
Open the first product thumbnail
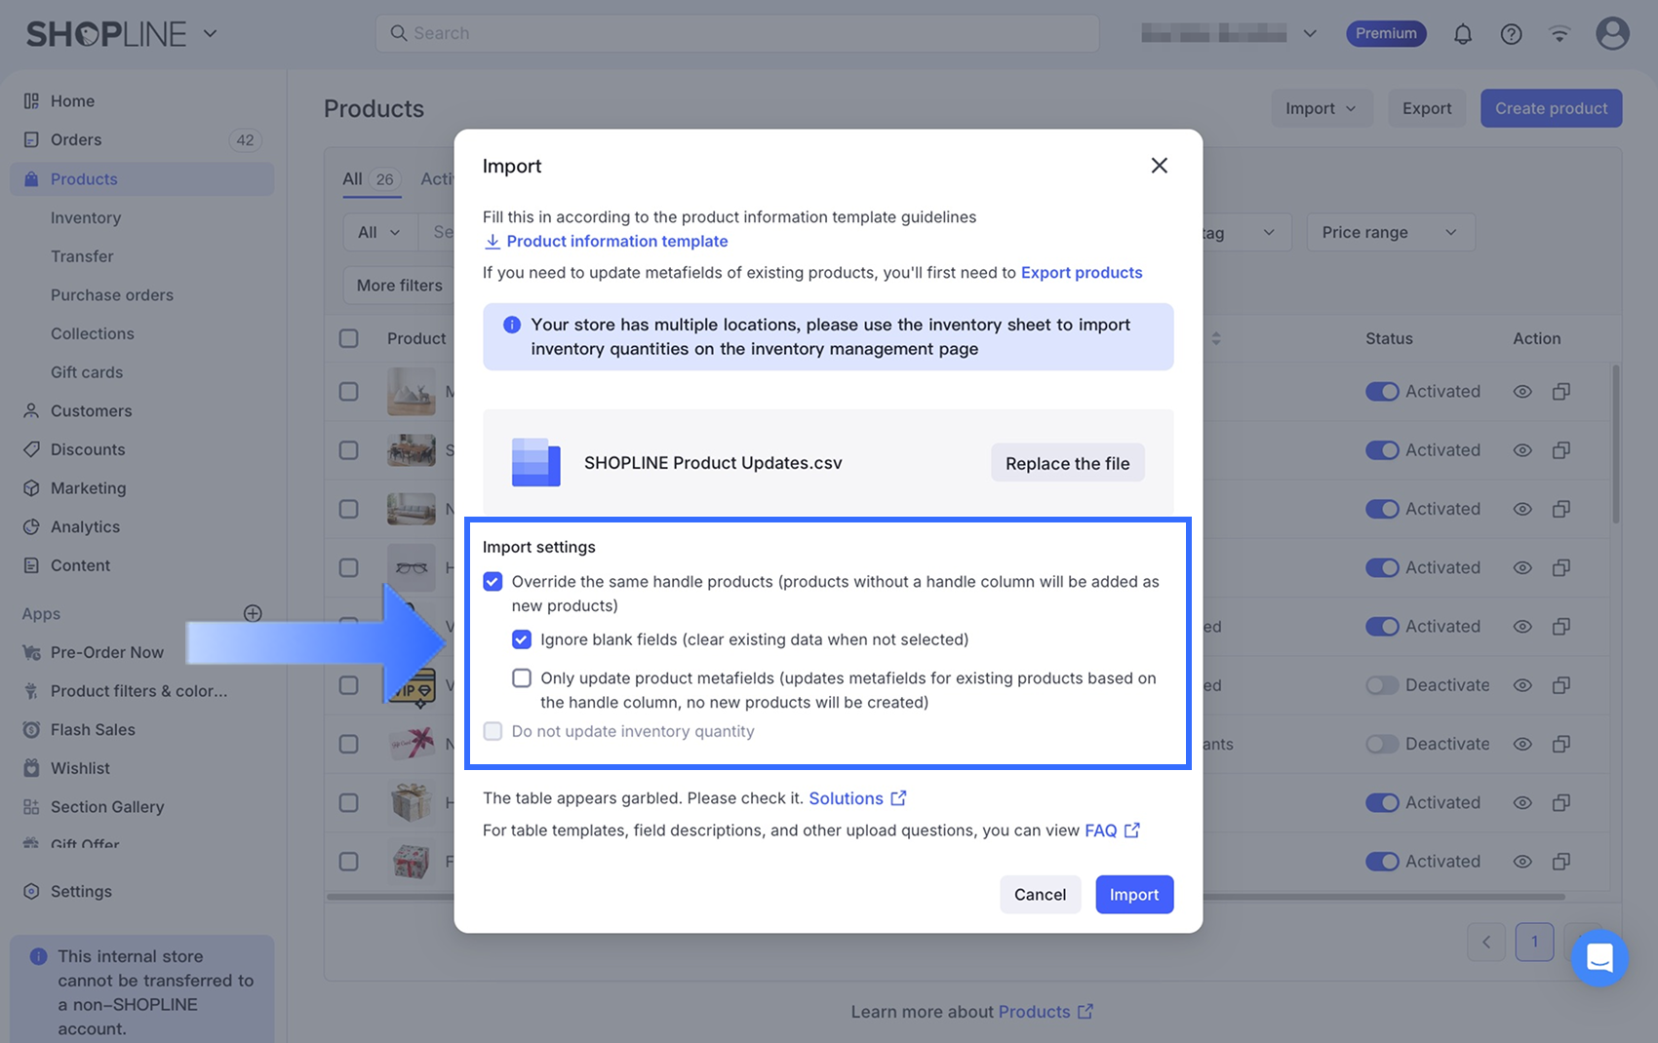(x=411, y=391)
